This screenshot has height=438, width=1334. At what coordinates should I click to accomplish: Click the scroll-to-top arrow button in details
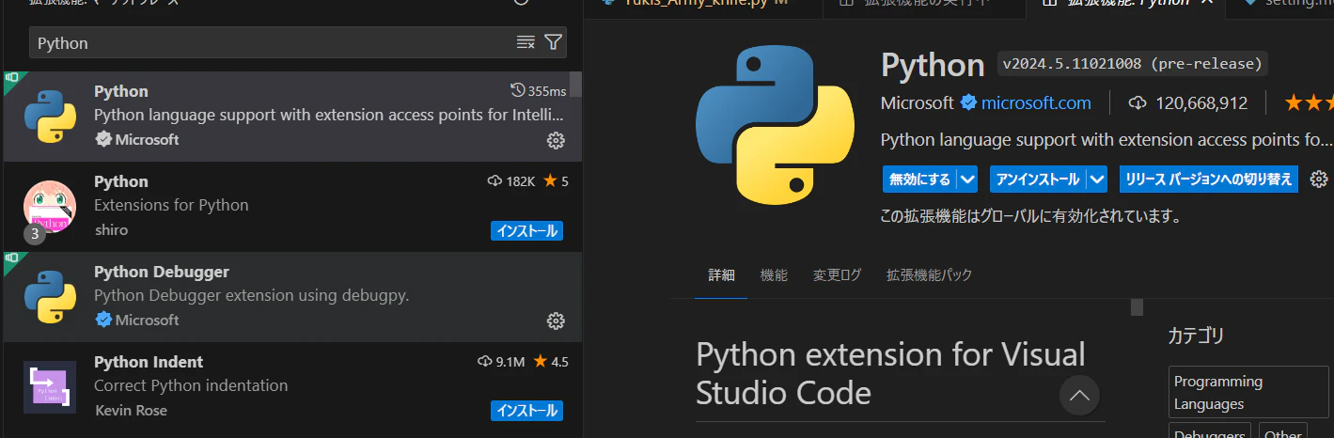click(1079, 395)
